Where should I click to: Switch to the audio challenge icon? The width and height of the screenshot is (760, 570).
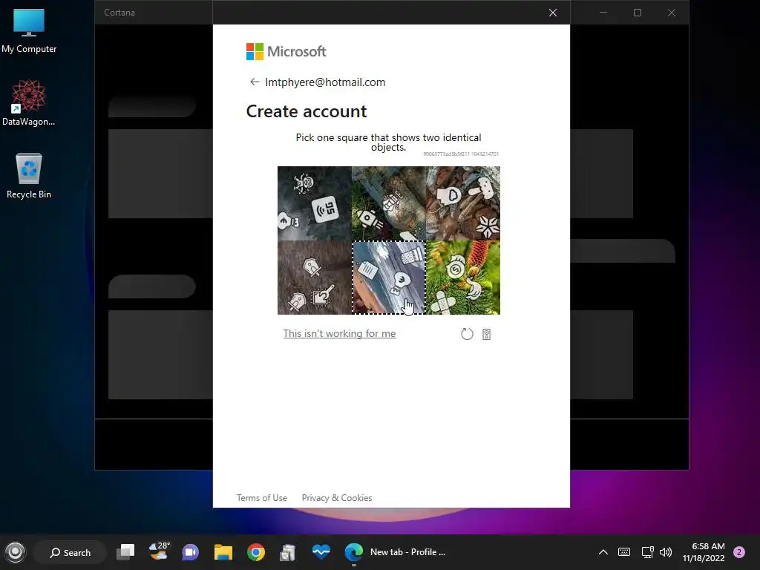[x=487, y=334]
